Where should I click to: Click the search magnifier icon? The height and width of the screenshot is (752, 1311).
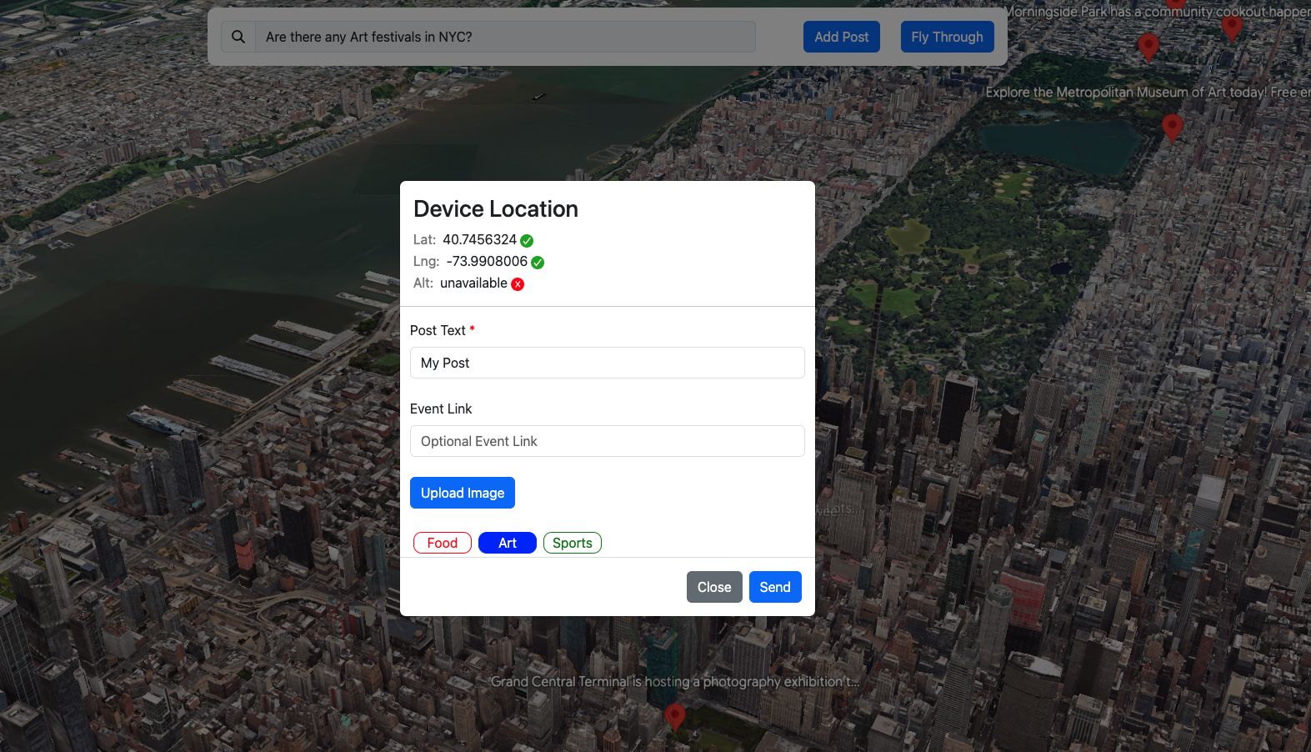(238, 37)
